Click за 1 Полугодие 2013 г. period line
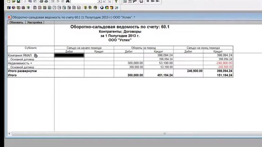 coord(120,36)
